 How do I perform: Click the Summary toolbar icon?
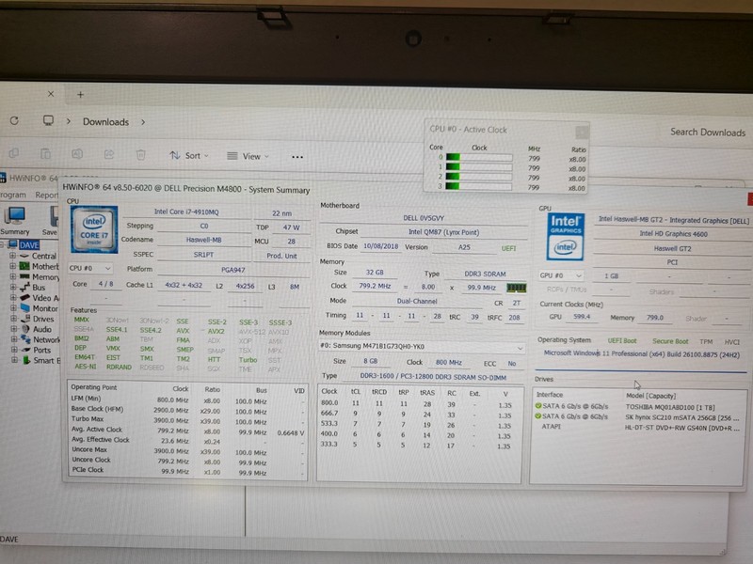(15, 221)
